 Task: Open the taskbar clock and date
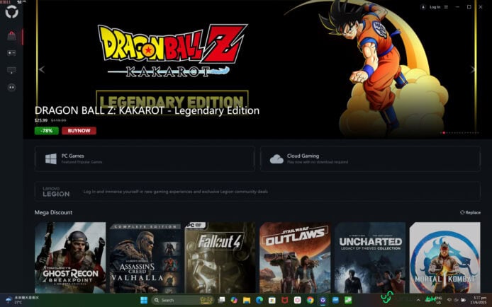pyautogui.click(x=480, y=301)
